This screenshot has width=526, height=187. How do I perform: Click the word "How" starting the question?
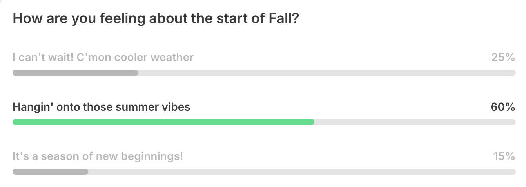click(x=26, y=19)
